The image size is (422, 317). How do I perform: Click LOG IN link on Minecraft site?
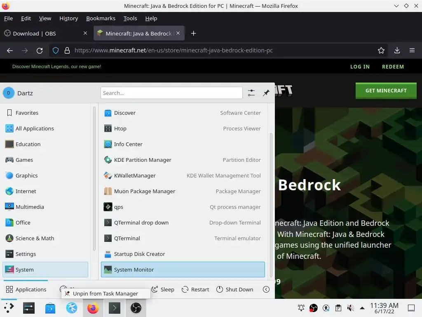360,66
